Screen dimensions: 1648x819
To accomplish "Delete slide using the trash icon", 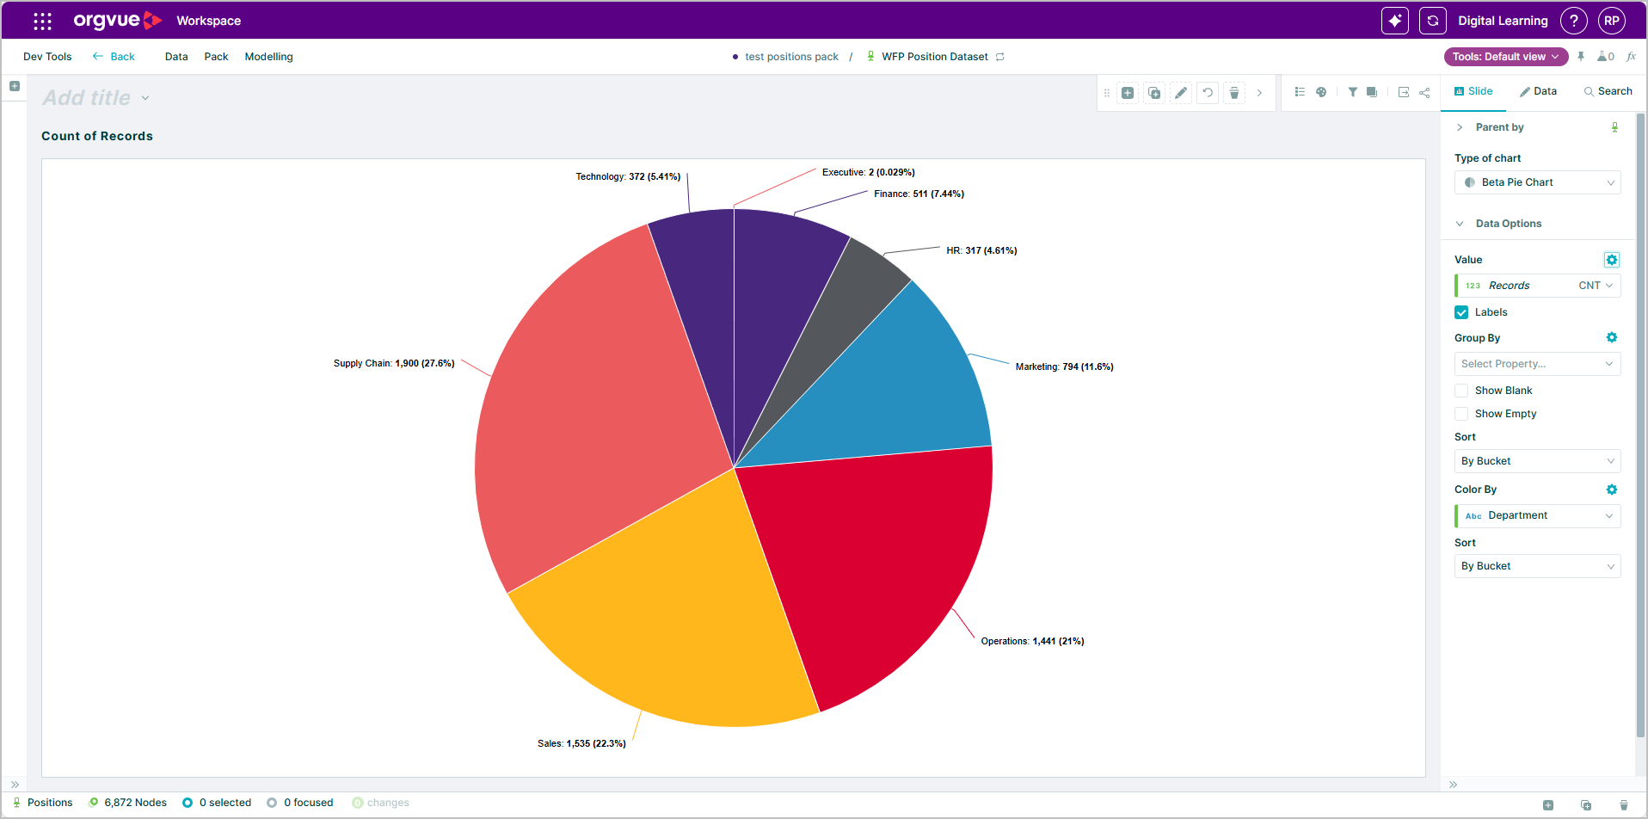I will point(1234,93).
